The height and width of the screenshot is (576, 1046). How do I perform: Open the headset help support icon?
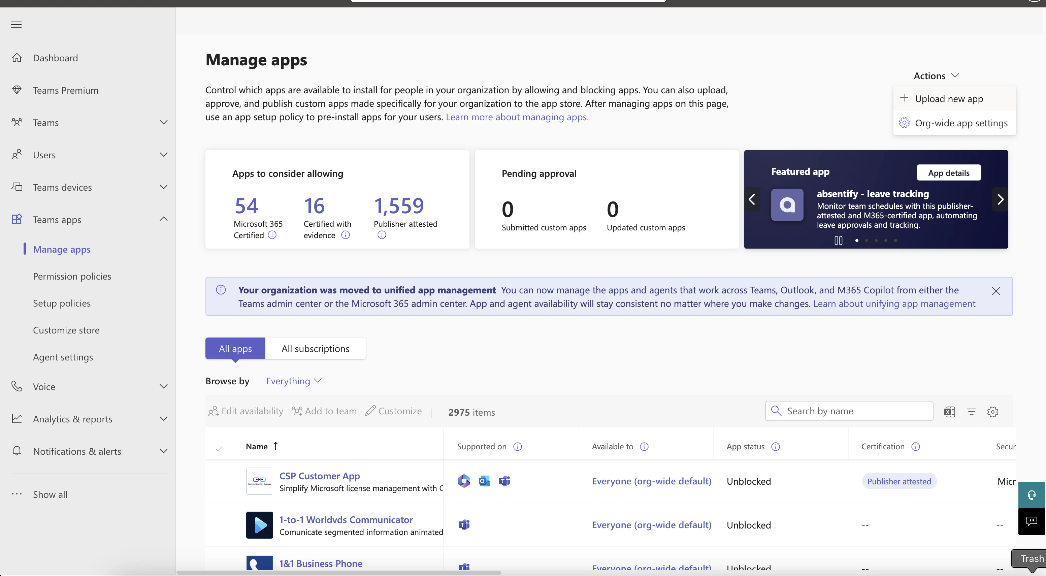click(x=1032, y=495)
